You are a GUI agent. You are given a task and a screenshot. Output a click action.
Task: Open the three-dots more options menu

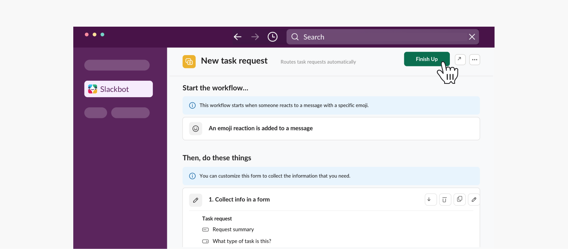coord(474,60)
